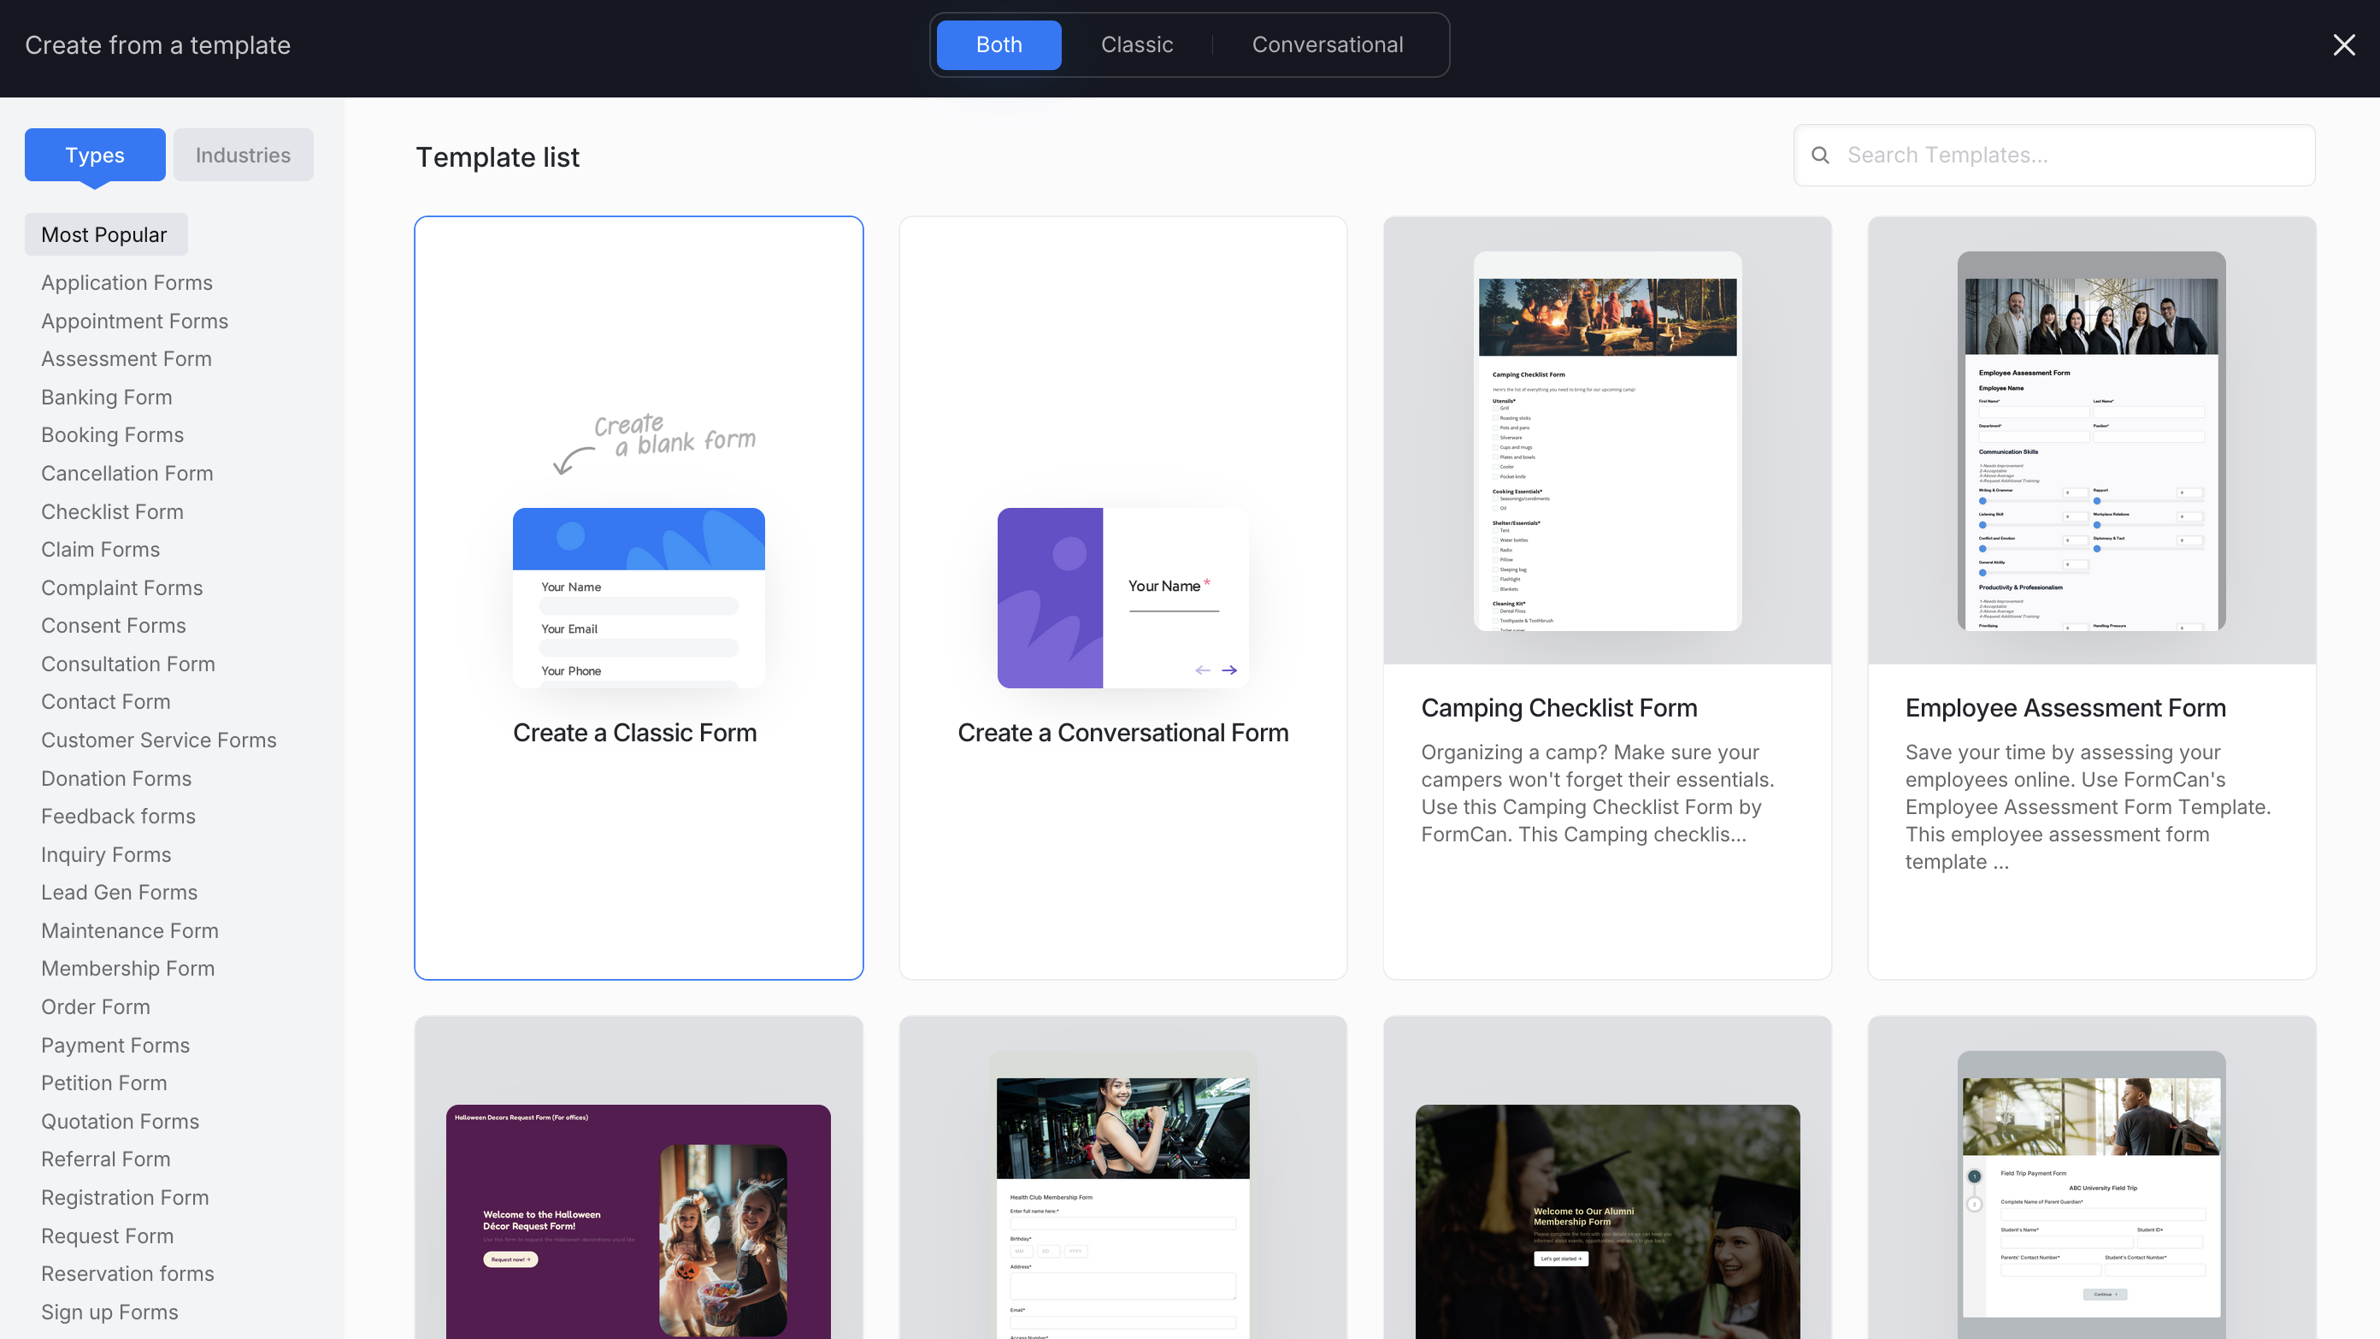Screen dimensions: 2380x1339
Task: Switch to the Conversational form type
Action: click(x=1327, y=45)
